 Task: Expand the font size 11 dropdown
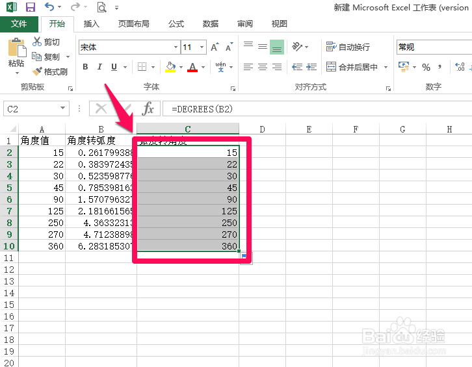(x=202, y=47)
